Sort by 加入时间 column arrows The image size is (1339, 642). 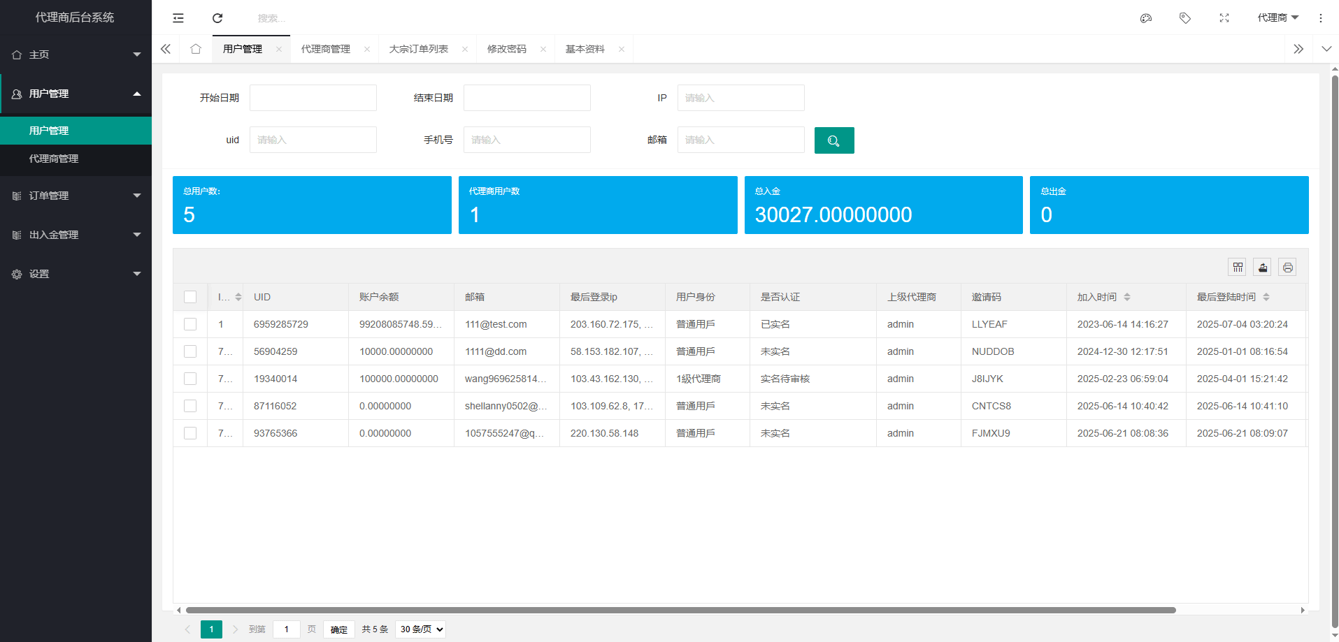tap(1127, 297)
